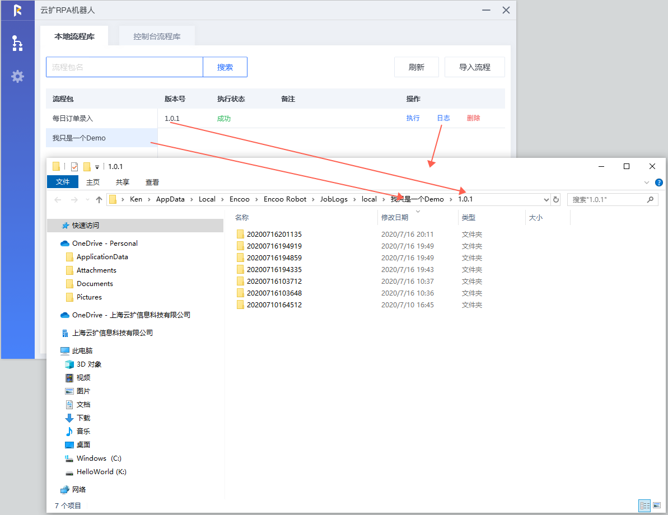Open the 共享 ribbon tab
Screen dimensions: 668x515
click(122, 182)
